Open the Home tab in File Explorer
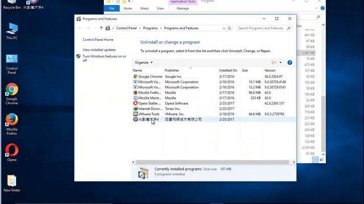The width and height of the screenshot is (364, 204). pos(128,8)
